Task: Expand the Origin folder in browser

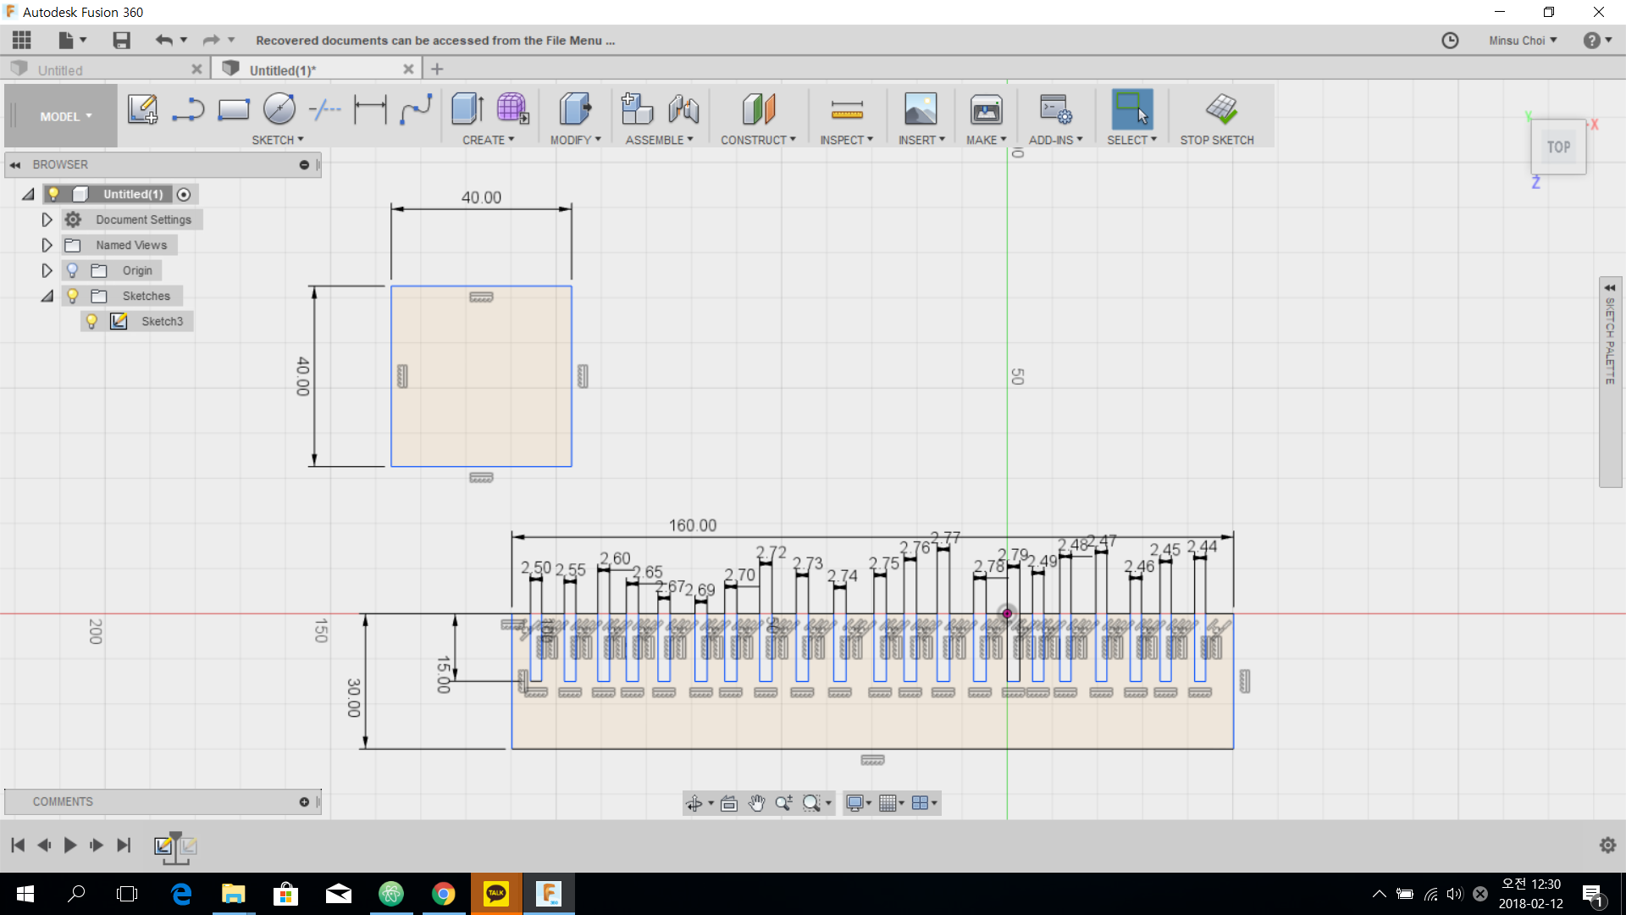Action: pyautogui.click(x=47, y=269)
